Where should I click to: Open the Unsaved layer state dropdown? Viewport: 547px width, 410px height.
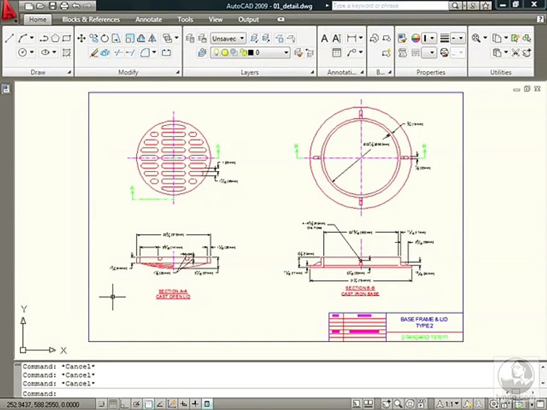pyautogui.click(x=228, y=39)
